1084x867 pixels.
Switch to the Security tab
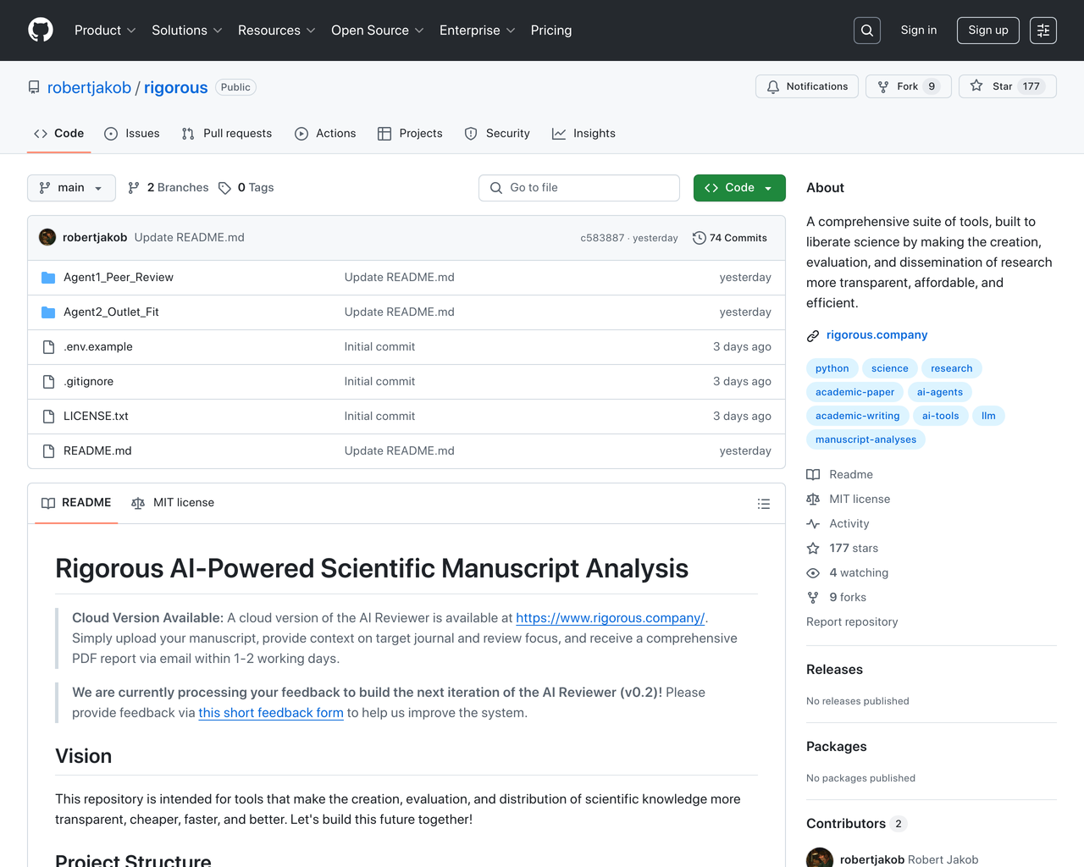pos(497,134)
